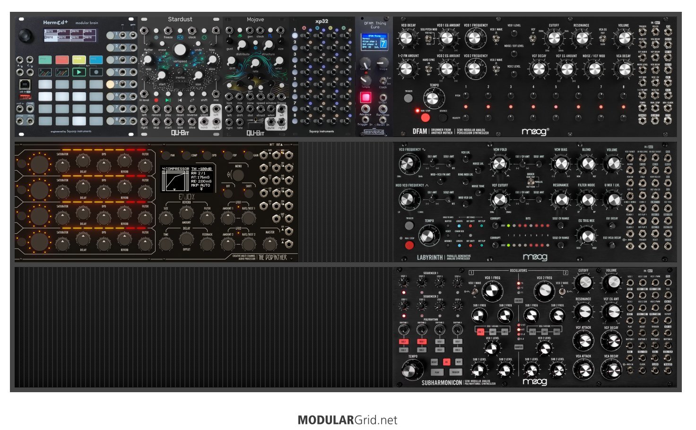Flip the DFAM VCO 1 WAVE switch
The height and width of the screenshot is (430, 696).
click(x=496, y=39)
